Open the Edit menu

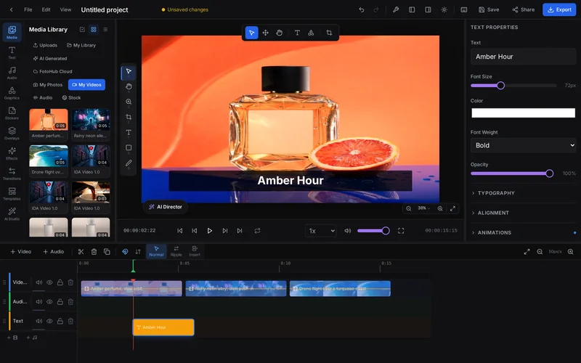pyautogui.click(x=46, y=9)
